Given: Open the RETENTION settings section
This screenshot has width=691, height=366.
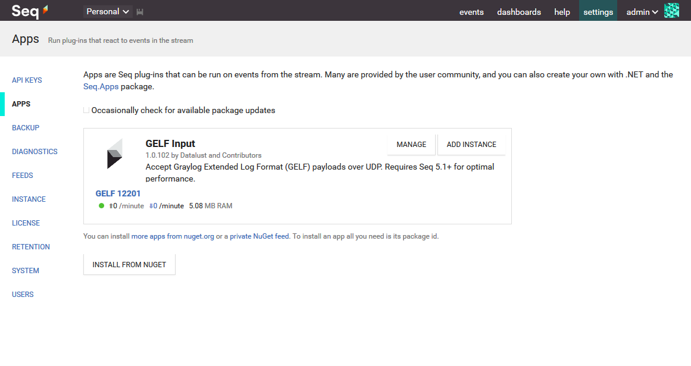Looking at the screenshot, I should click(x=30, y=246).
